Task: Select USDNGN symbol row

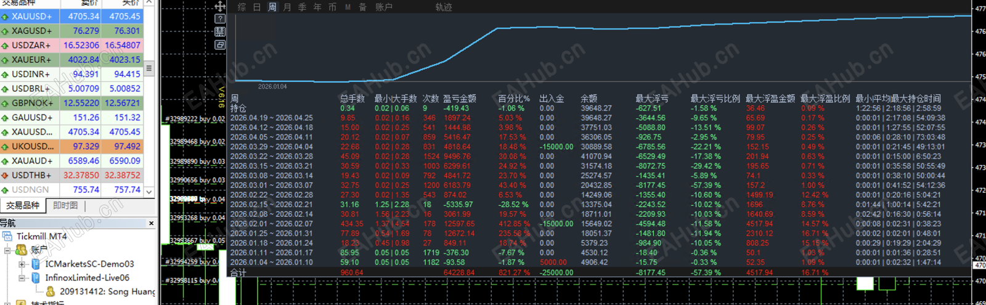Action: pyautogui.click(x=72, y=190)
